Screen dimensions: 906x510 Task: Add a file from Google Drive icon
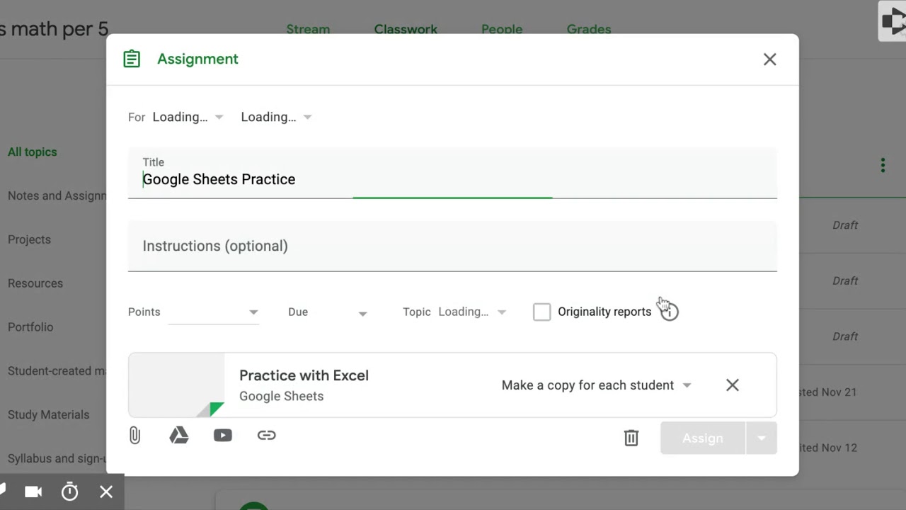(x=179, y=436)
